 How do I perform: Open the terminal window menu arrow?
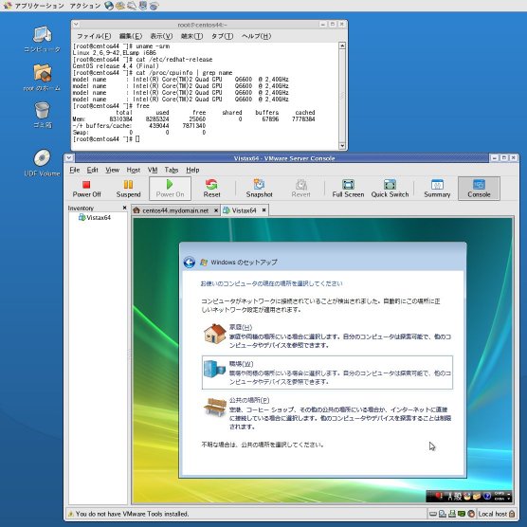click(76, 25)
